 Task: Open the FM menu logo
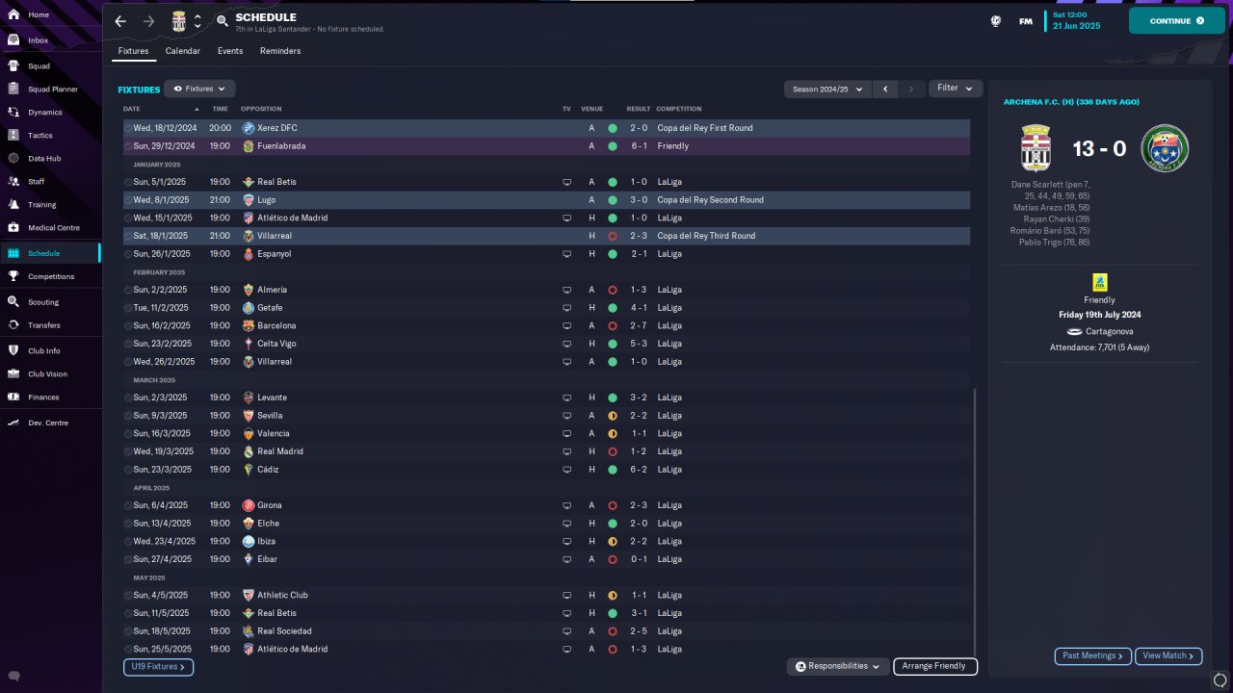(x=1026, y=21)
